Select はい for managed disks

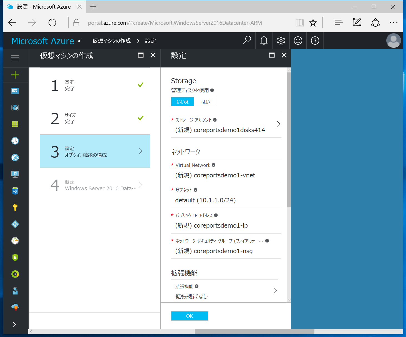[206, 102]
